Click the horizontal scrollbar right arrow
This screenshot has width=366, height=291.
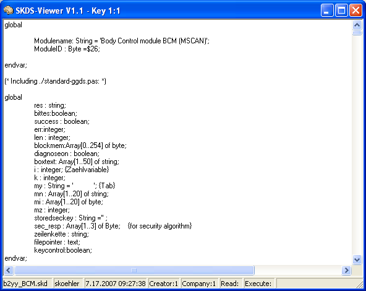346,271
